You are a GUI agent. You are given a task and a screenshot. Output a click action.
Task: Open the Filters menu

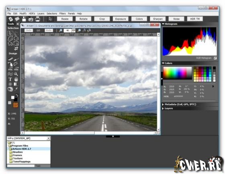(x=62, y=14)
